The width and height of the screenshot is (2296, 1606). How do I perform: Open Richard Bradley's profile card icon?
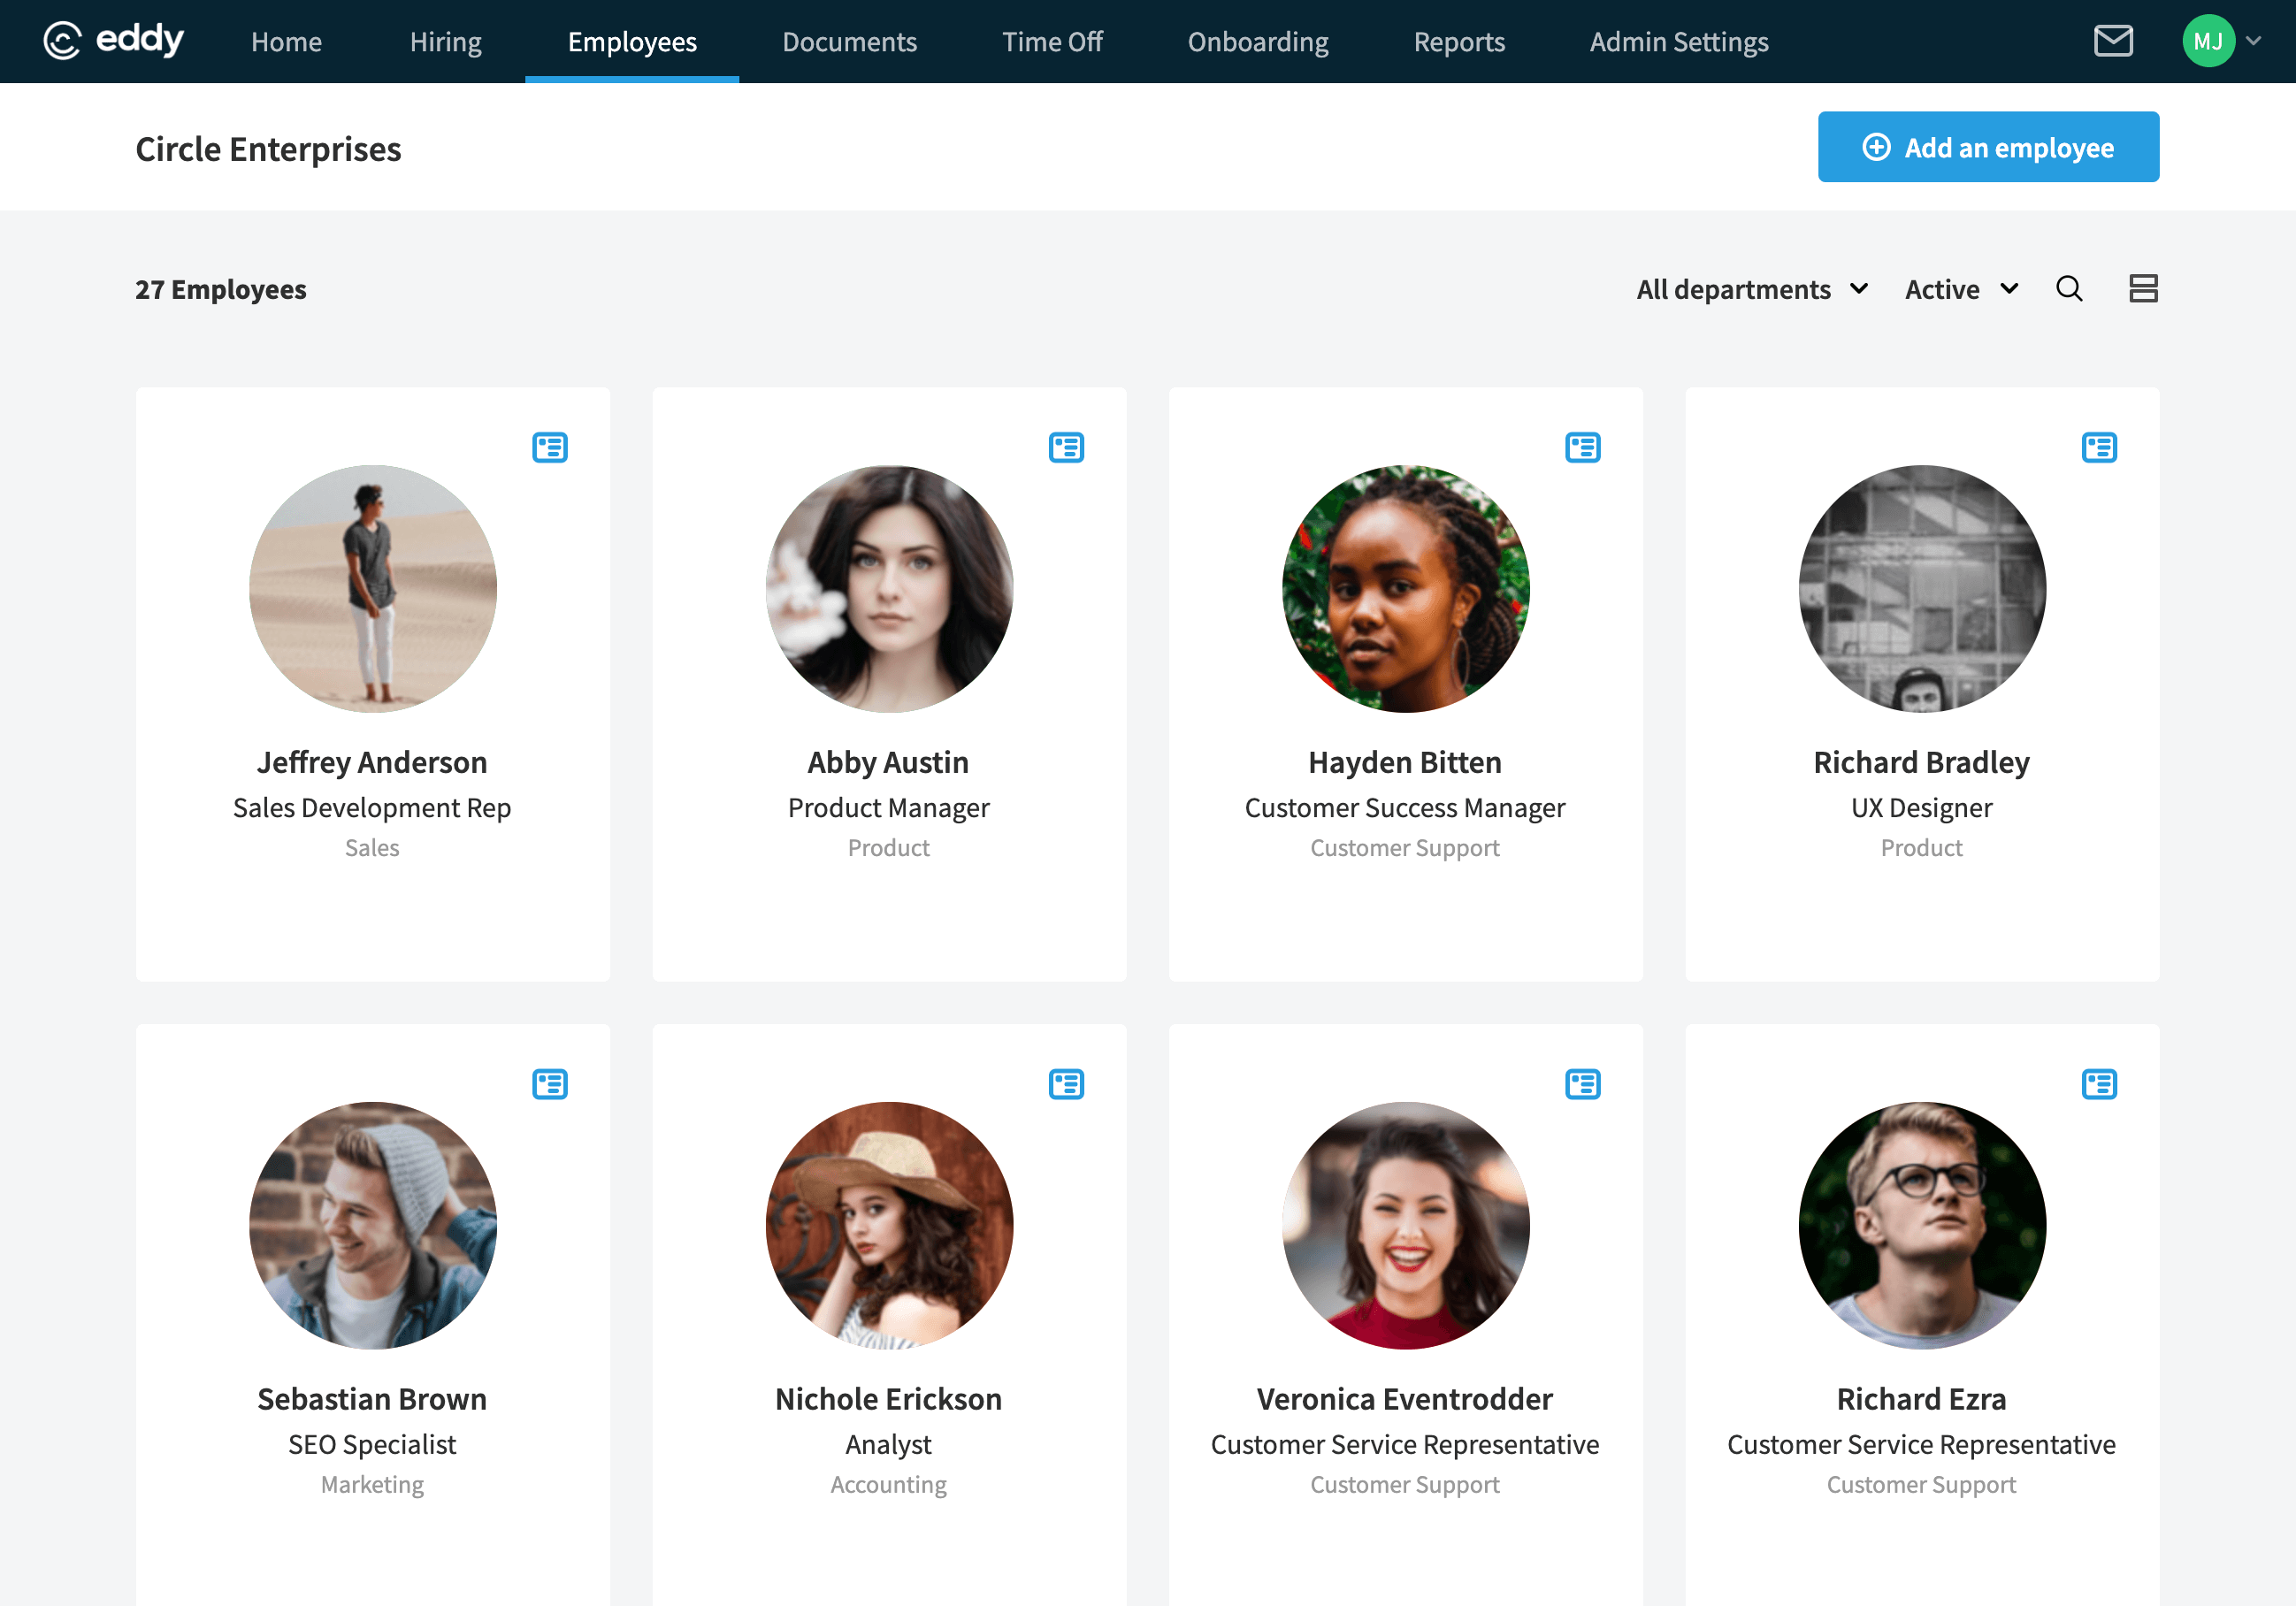[2100, 447]
